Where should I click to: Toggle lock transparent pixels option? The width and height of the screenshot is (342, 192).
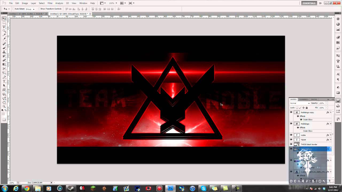(x=297, y=108)
